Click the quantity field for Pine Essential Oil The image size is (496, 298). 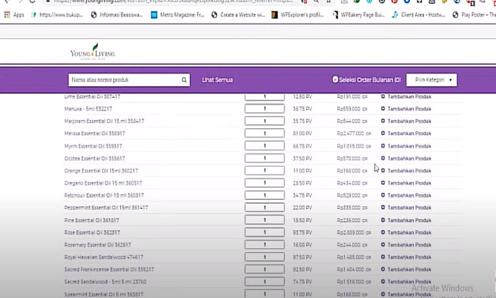click(264, 220)
